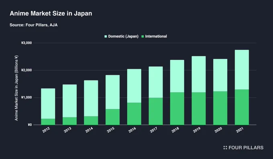Click the International legend color swatch
This screenshot has height=159, width=273.
click(143, 36)
